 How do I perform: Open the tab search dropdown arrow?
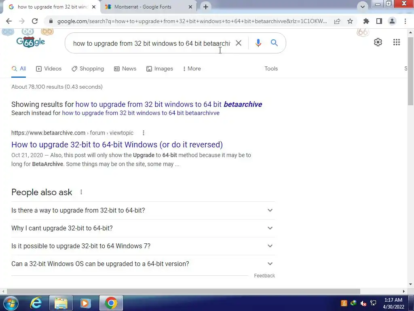pos(363,7)
